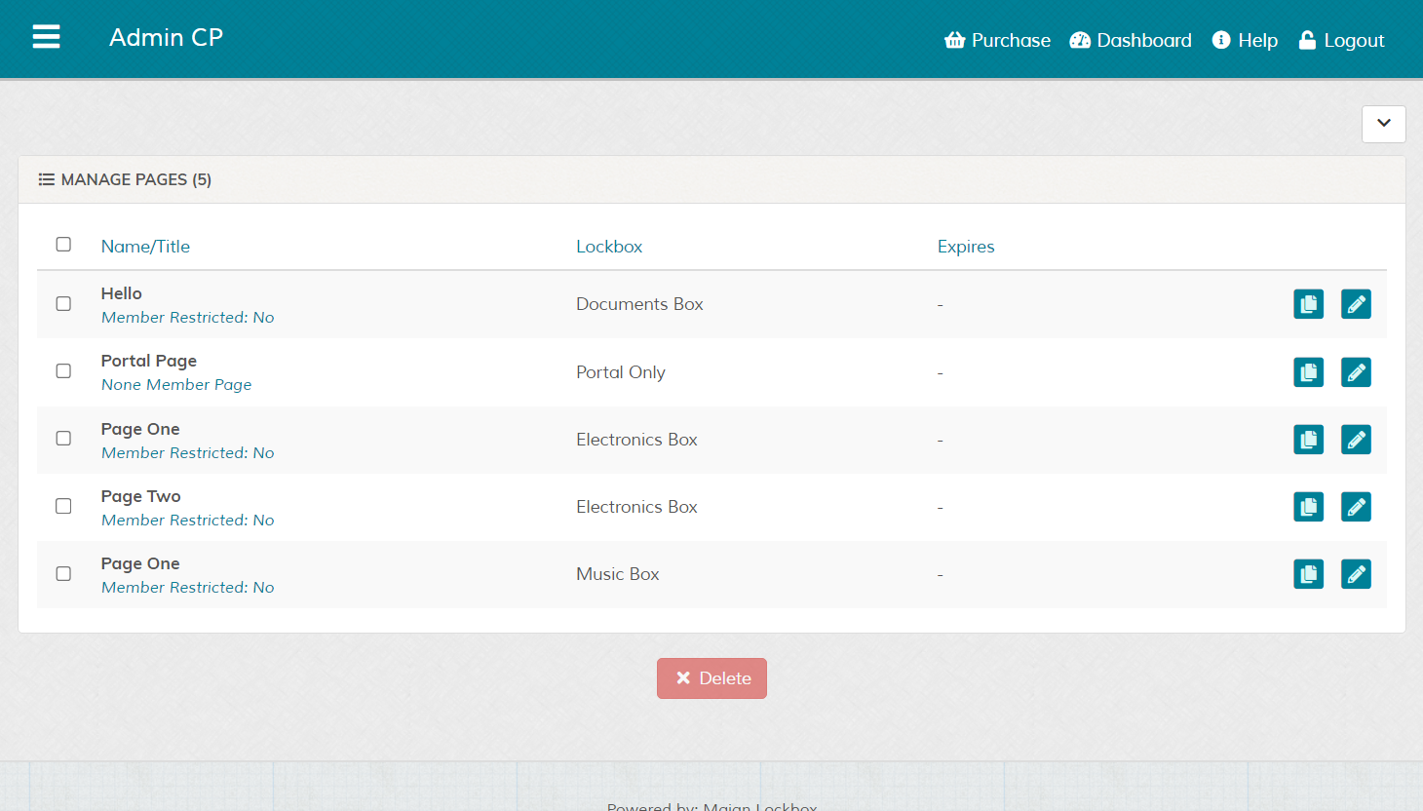Open the Dashboard menu item
This screenshot has width=1423, height=811.
(x=1131, y=40)
